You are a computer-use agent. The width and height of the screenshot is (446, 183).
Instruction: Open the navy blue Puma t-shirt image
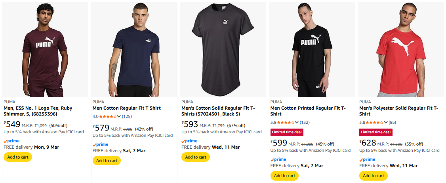[134, 49]
